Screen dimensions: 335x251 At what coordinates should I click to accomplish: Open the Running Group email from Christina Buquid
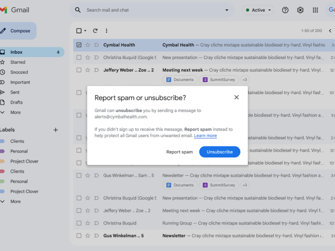tap(204, 223)
